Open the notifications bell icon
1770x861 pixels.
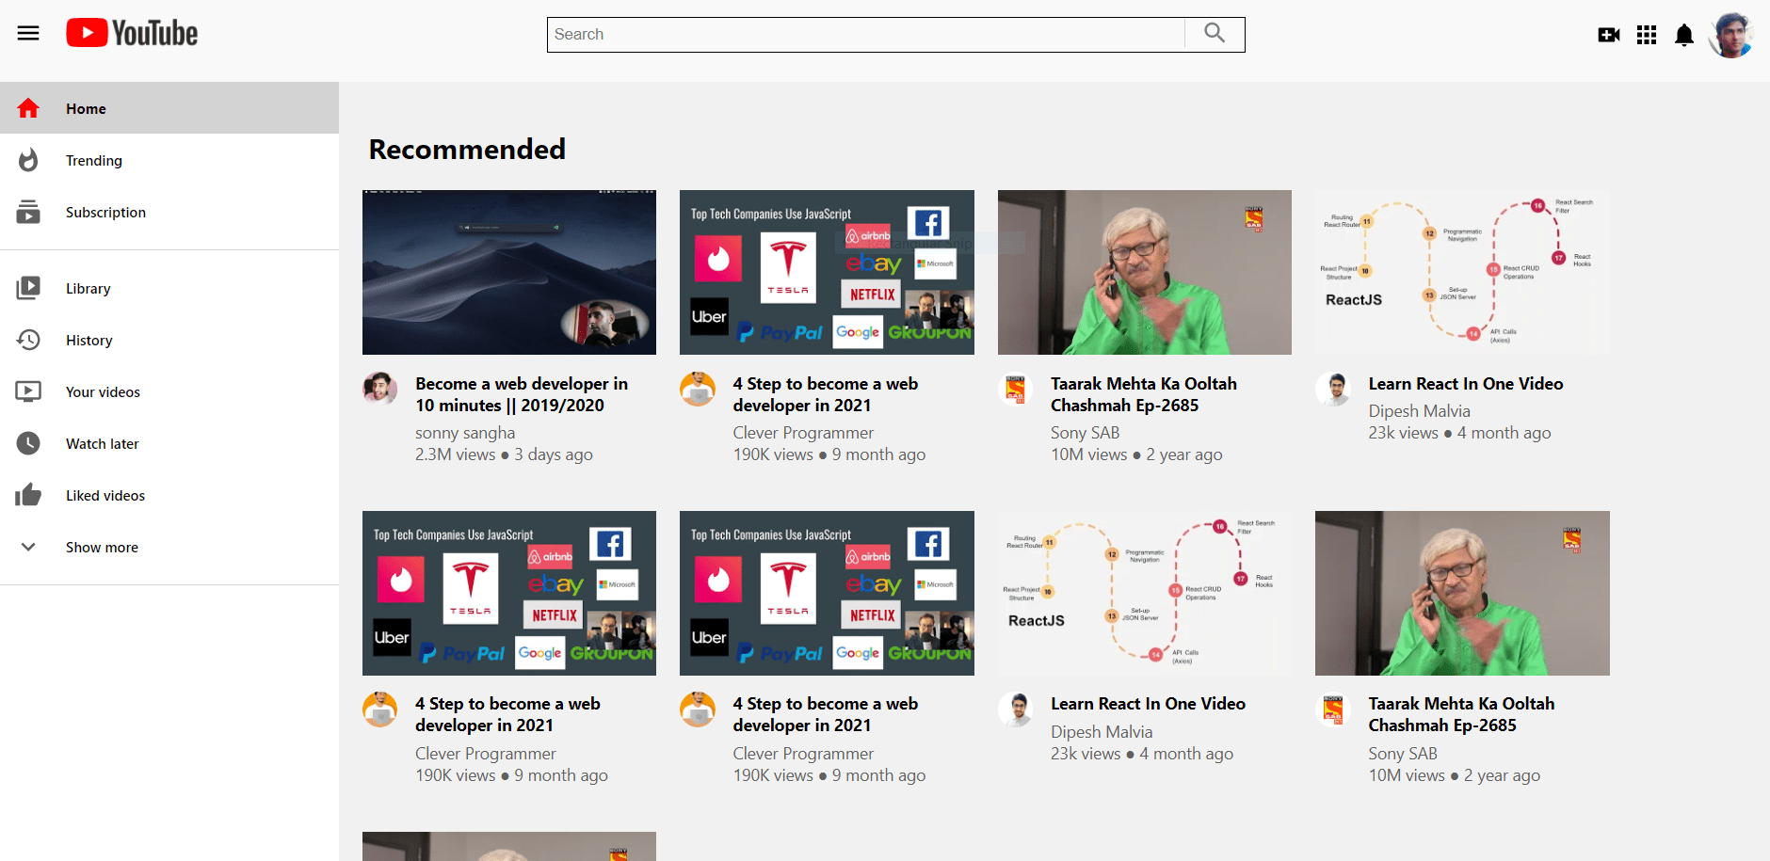click(1684, 35)
